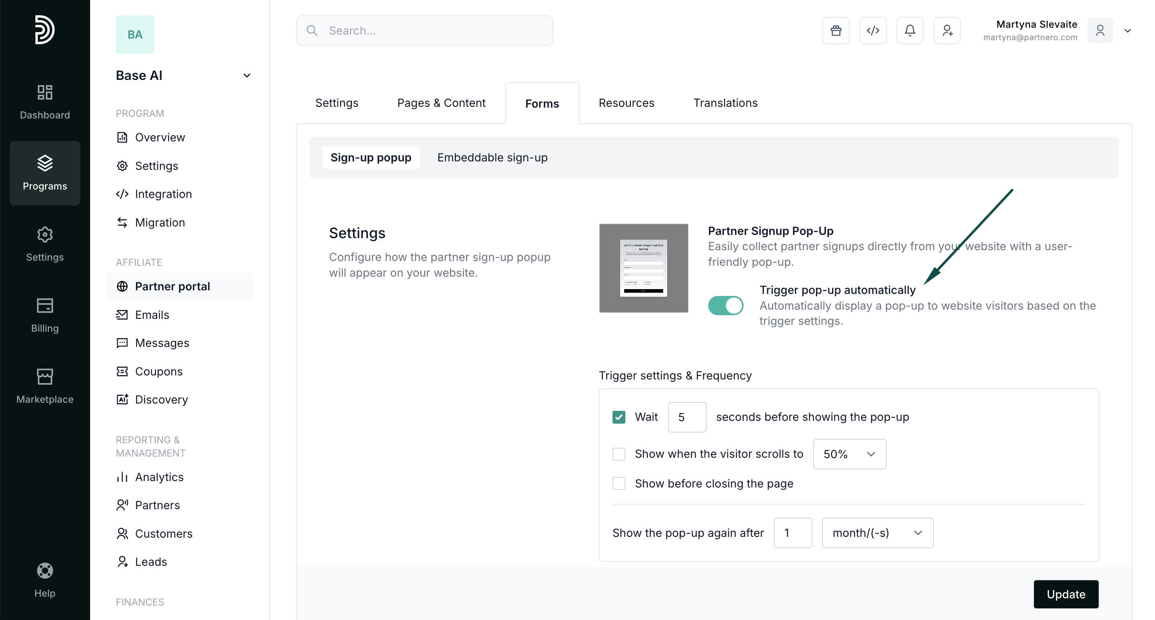
Task: Click the Update button
Action: [x=1066, y=594]
